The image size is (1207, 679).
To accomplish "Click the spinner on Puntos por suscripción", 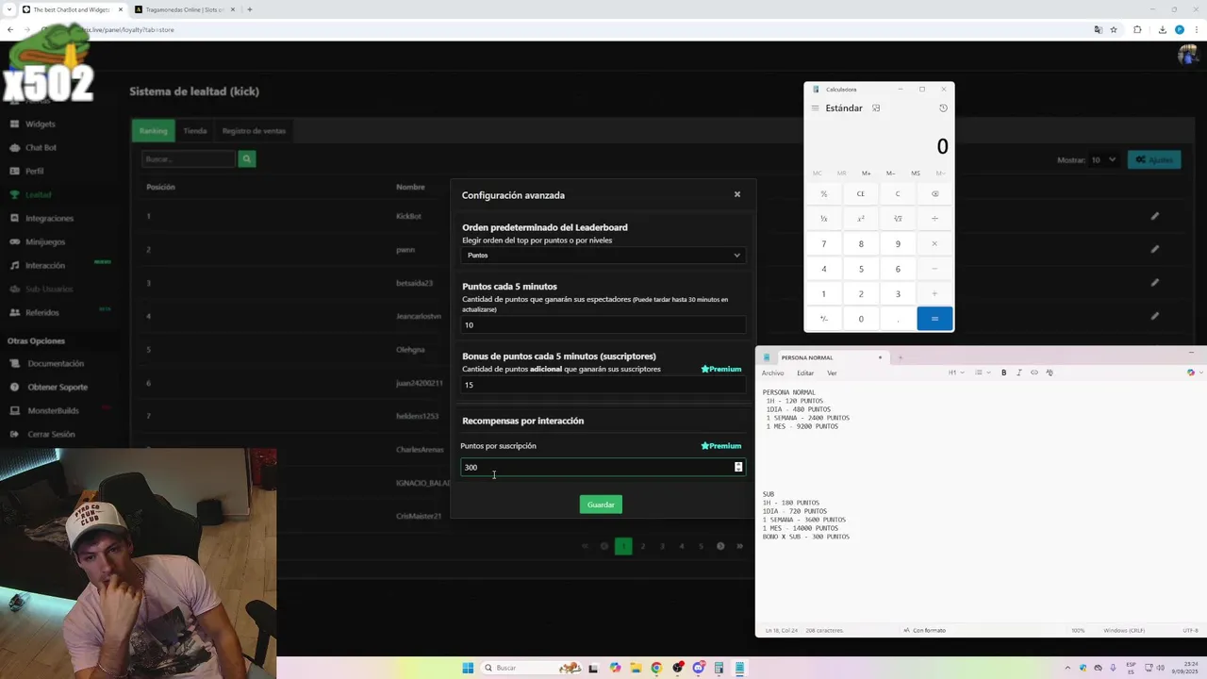I will tap(738, 467).
